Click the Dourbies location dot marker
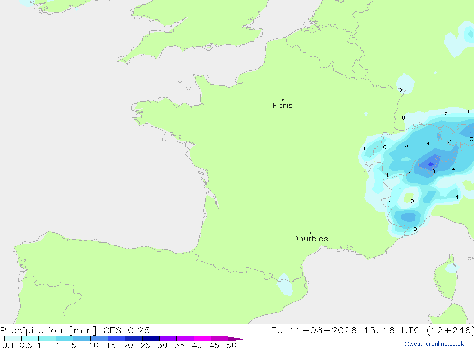The width and height of the screenshot is (474, 348). click(310, 233)
